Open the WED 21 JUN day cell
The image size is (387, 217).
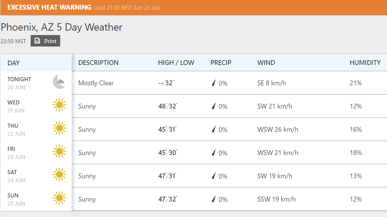pos(36,106)
